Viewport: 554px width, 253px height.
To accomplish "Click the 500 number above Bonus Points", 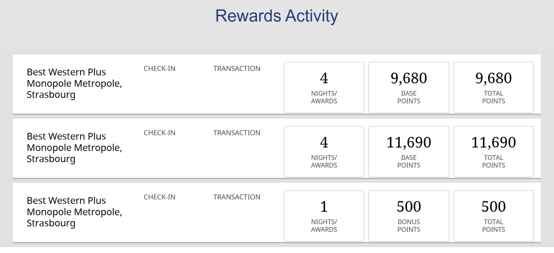I will [x=408, y=206].
